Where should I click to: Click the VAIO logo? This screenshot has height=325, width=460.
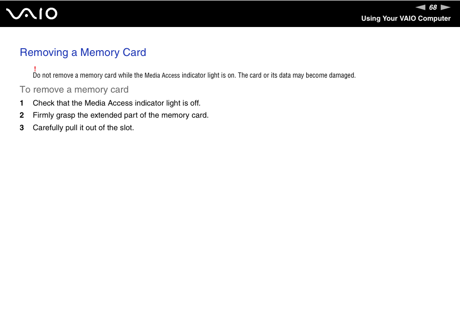click(x=32, y=14)
